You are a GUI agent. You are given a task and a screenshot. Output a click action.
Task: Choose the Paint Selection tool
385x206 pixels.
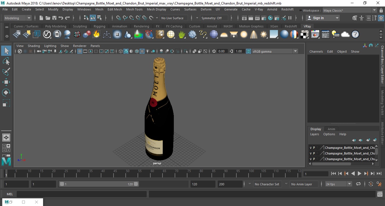click(6, 72)
